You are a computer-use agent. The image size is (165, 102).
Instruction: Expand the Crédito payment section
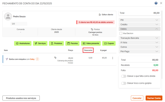point(139,25)
